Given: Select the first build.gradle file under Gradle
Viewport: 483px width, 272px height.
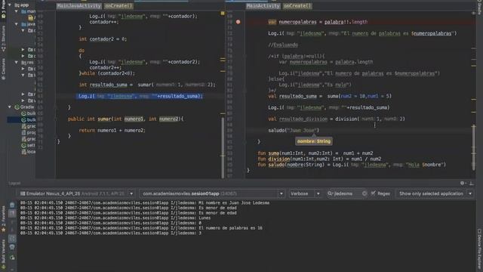Looking at the screenshot, I should 28,113.
